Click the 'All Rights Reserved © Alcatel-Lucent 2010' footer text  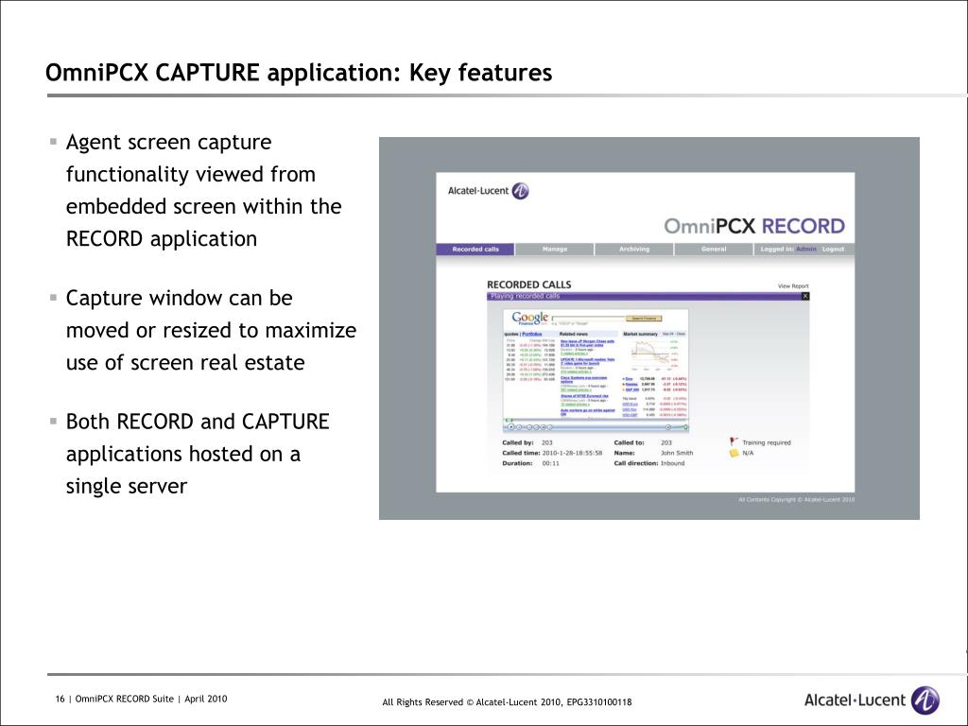click(473, 702)
